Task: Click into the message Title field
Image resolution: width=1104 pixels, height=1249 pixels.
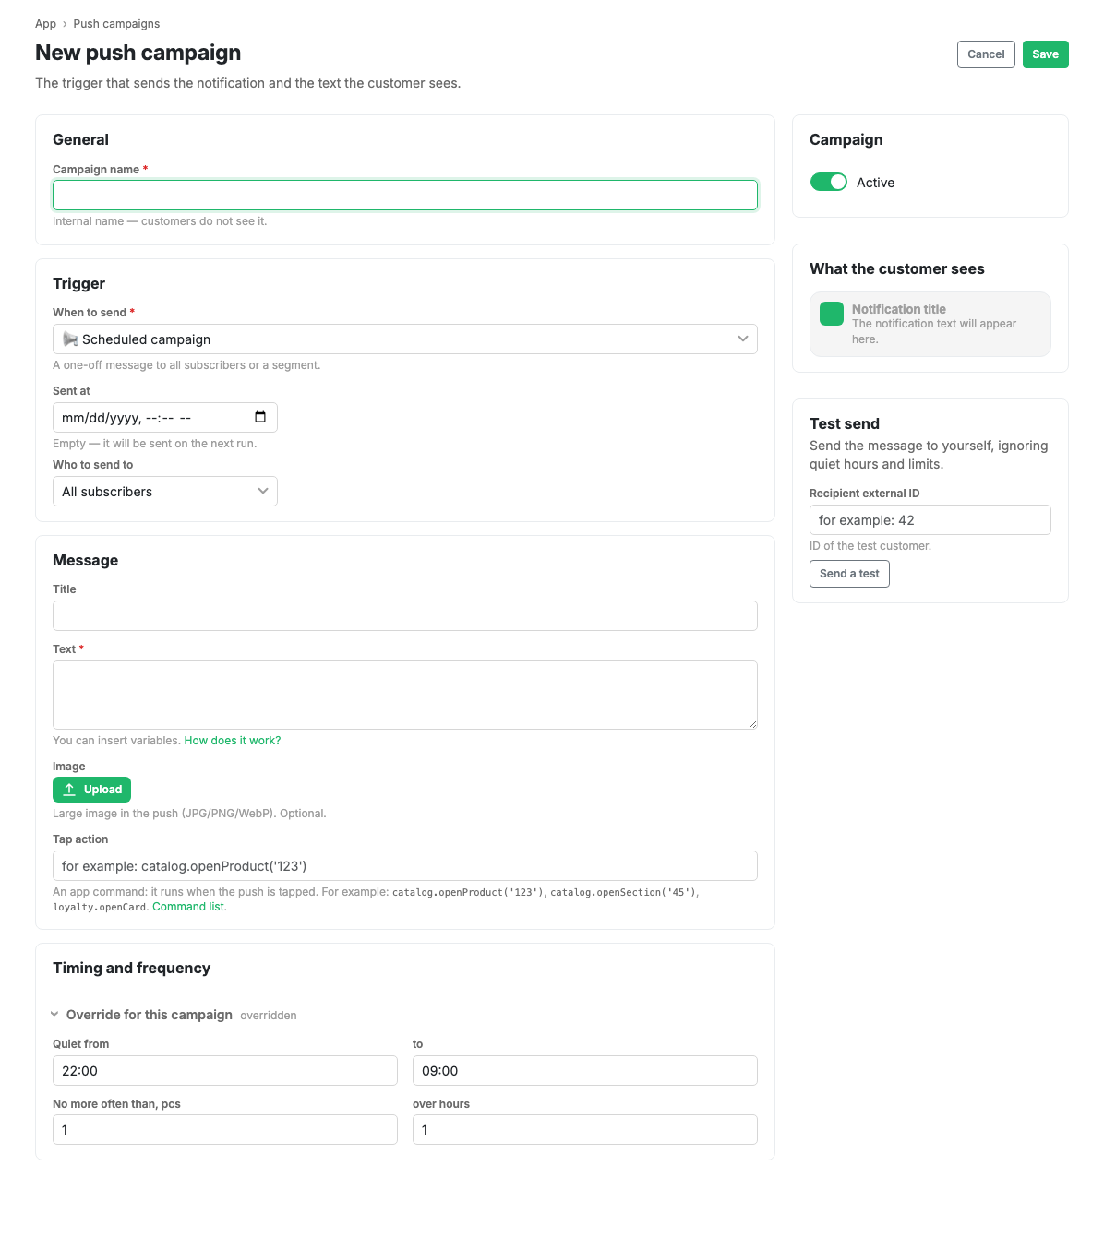Action: 405,616
